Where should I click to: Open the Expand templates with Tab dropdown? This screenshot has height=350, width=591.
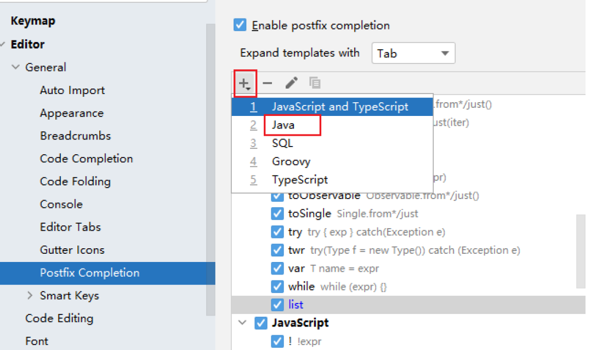coord(413,53)
